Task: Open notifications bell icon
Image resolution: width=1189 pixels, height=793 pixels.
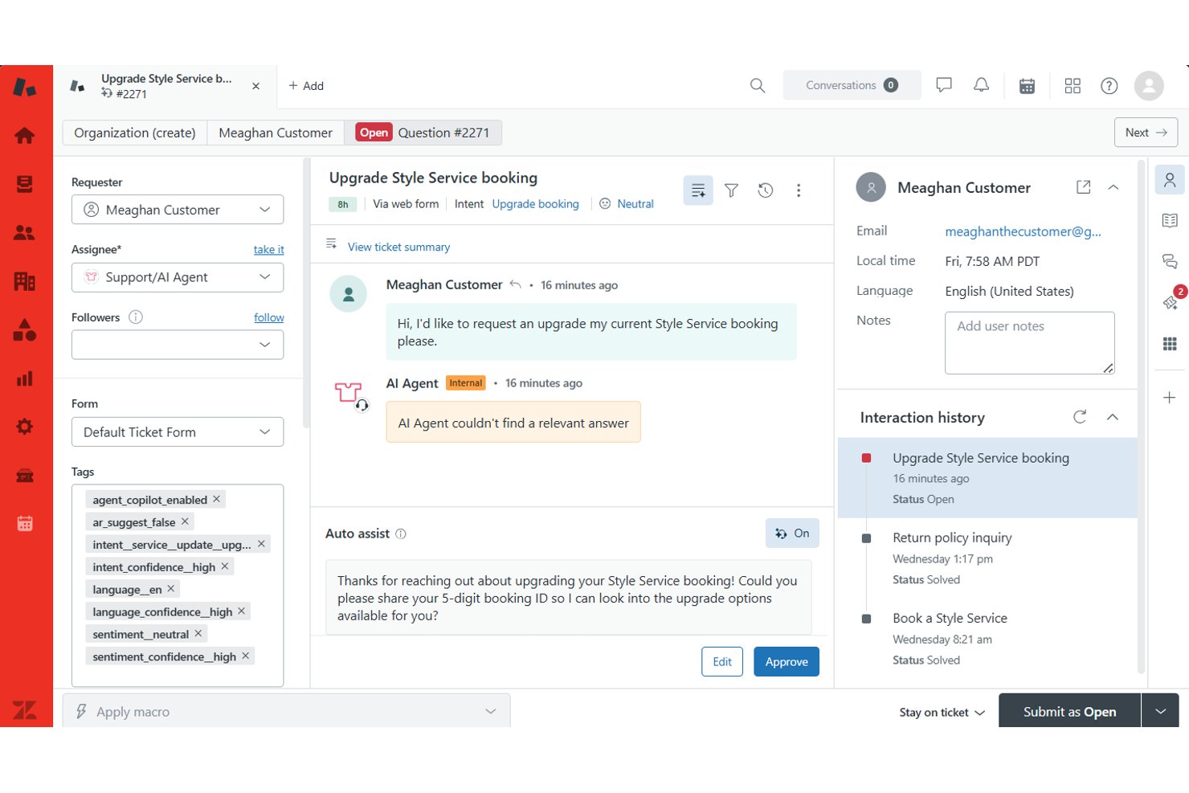Action: 981,85
